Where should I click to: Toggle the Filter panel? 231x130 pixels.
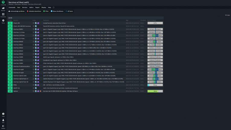coord(46,11)
